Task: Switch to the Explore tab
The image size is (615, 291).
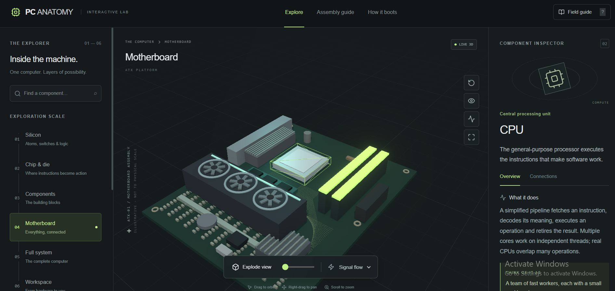Action: [294, 12]
